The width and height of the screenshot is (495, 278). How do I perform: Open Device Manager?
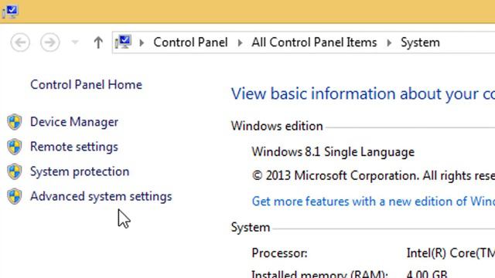[x=74, y=122]
